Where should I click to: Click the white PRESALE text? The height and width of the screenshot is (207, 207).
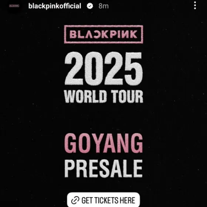pyautogui.click(x=103, y=169)
